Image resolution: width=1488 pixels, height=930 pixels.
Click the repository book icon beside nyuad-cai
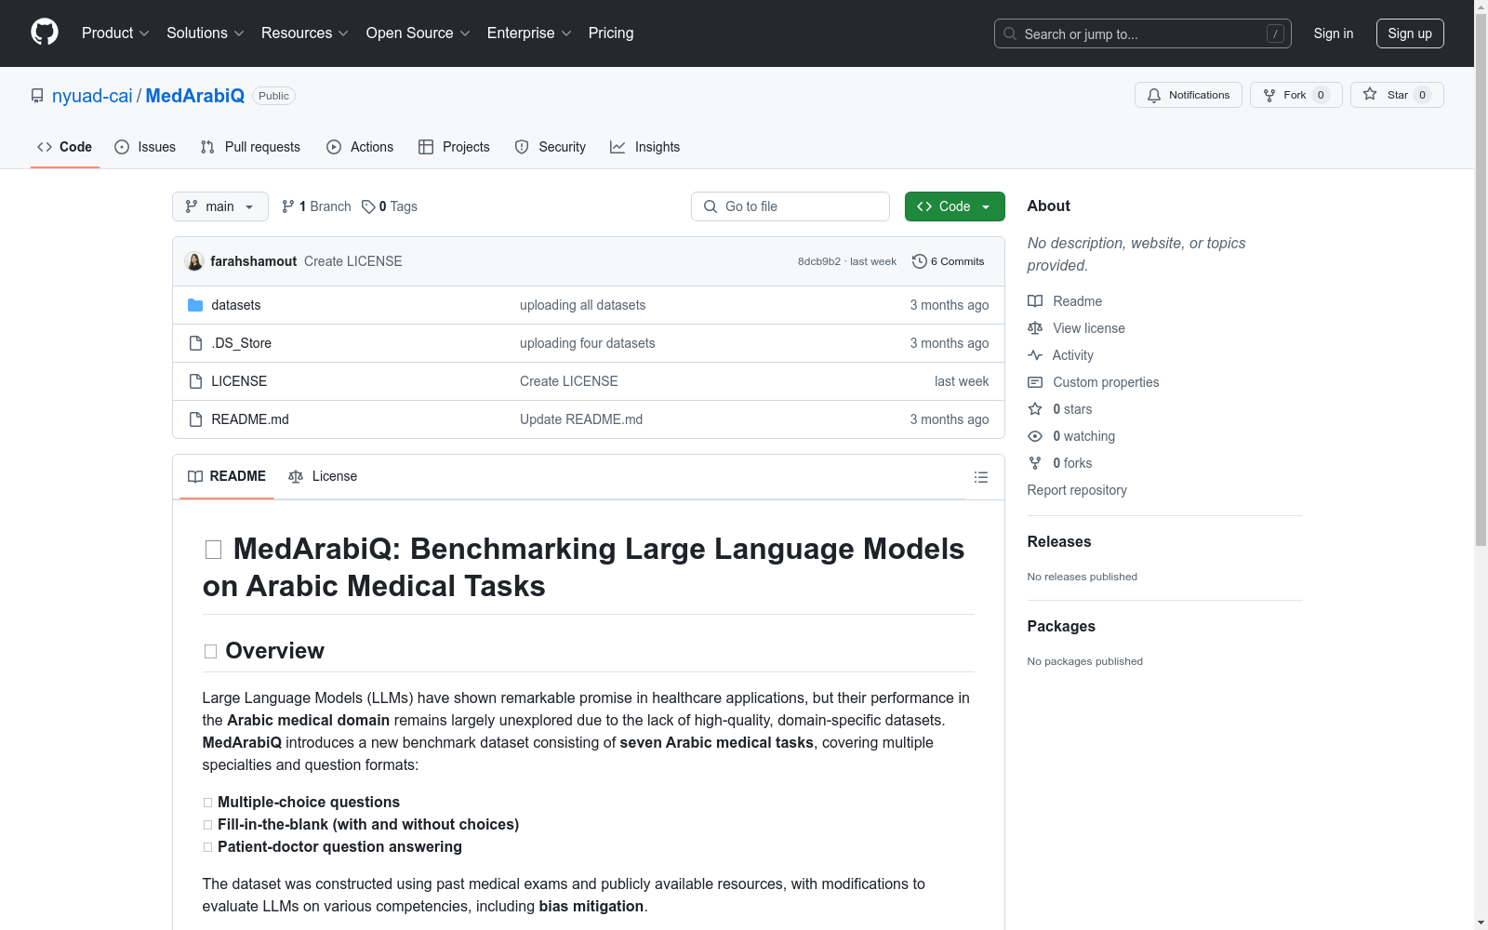tap(37, 96)
